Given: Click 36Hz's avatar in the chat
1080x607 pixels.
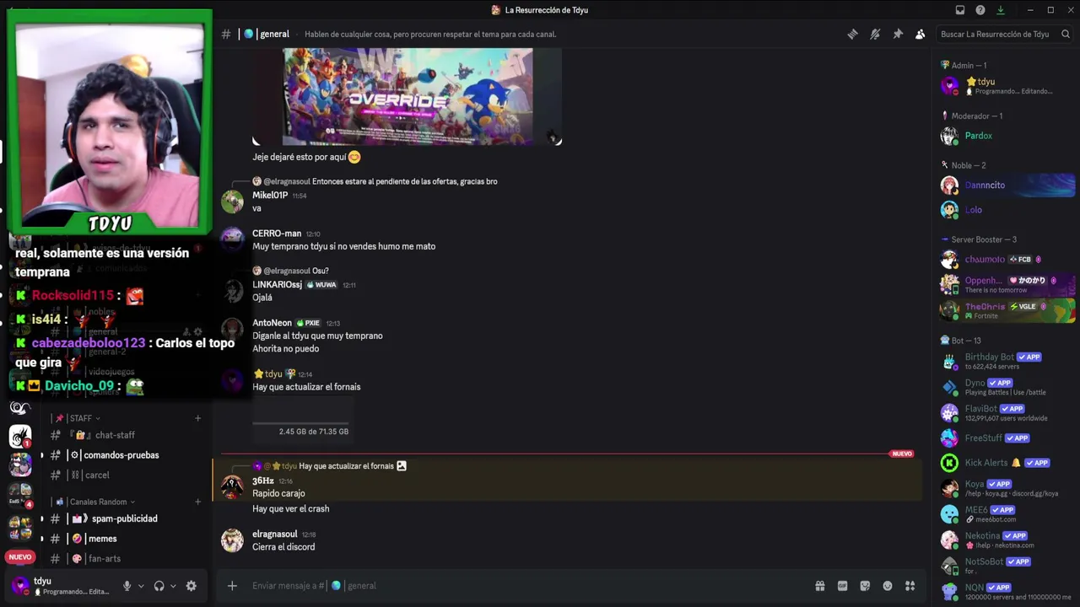Looking at the screenshot, I should click(232, 487).
